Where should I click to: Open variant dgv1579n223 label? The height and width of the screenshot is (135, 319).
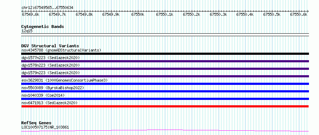coord(51,73)
